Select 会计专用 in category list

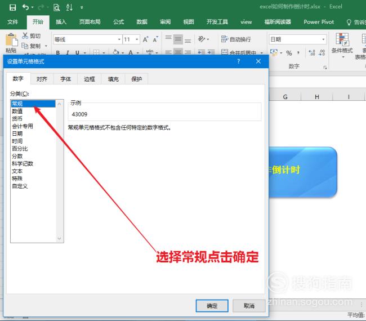tap(33, 126)
